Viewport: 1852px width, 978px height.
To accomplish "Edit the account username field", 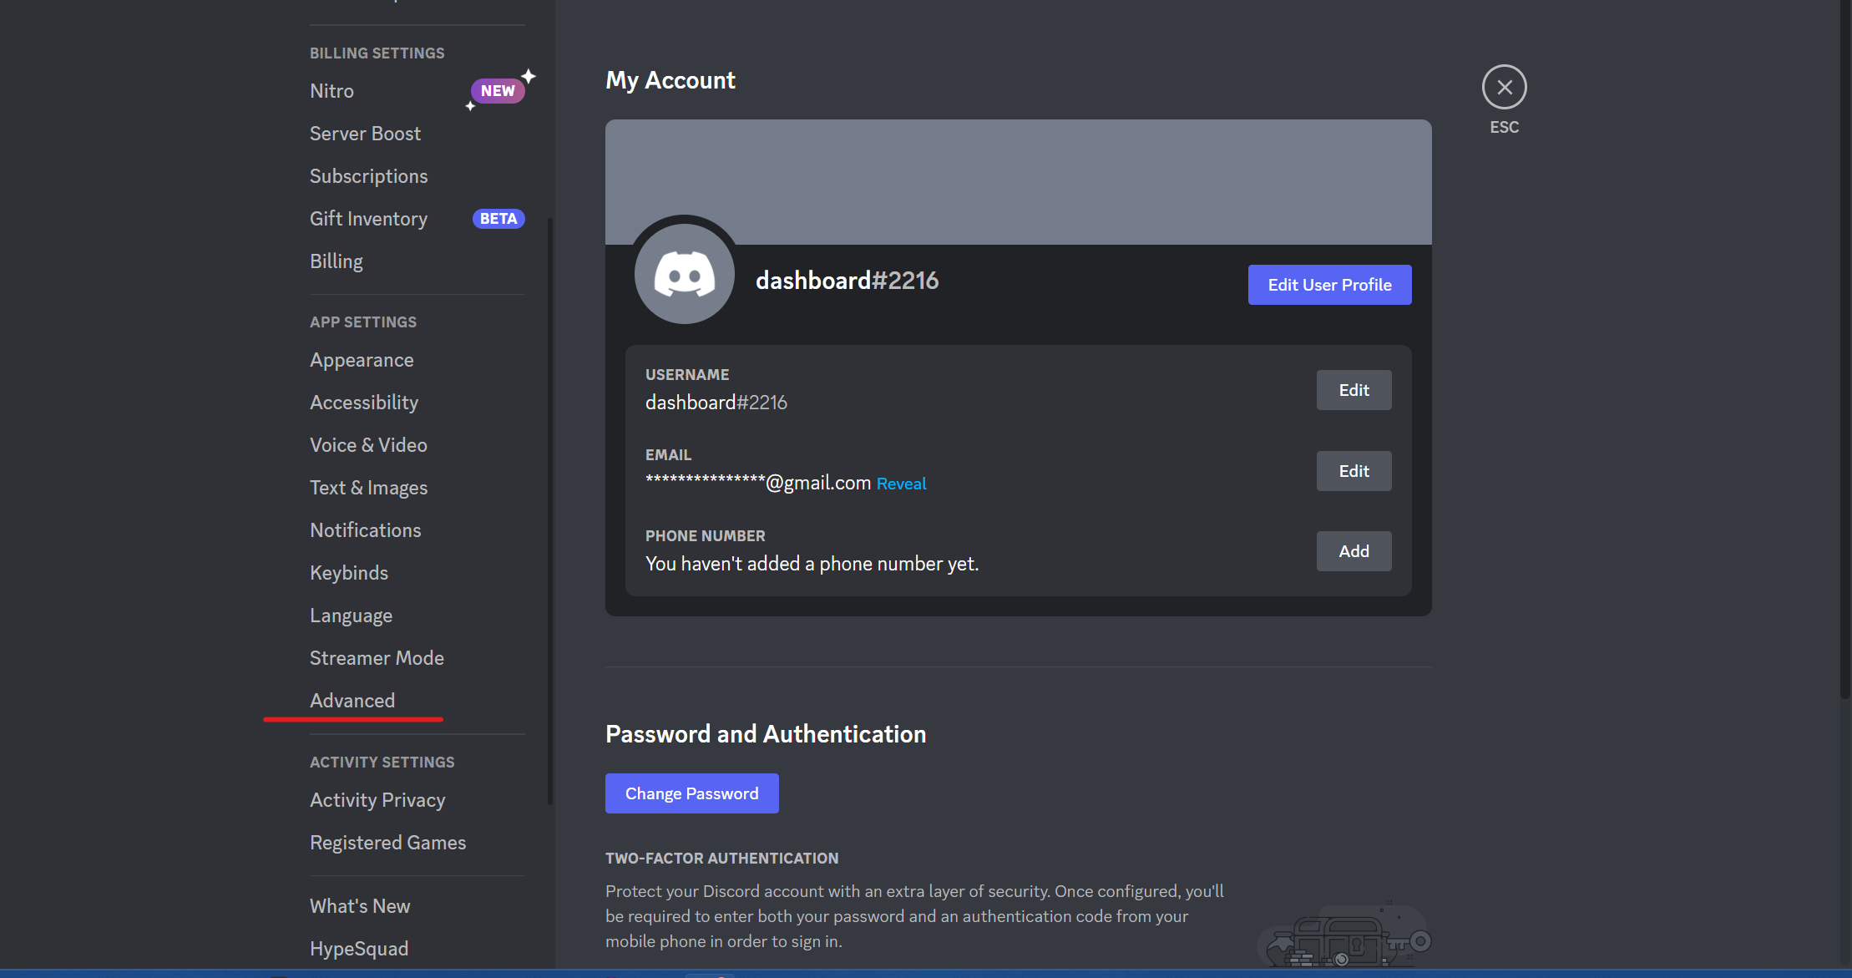I will (x=1354, y=390).
